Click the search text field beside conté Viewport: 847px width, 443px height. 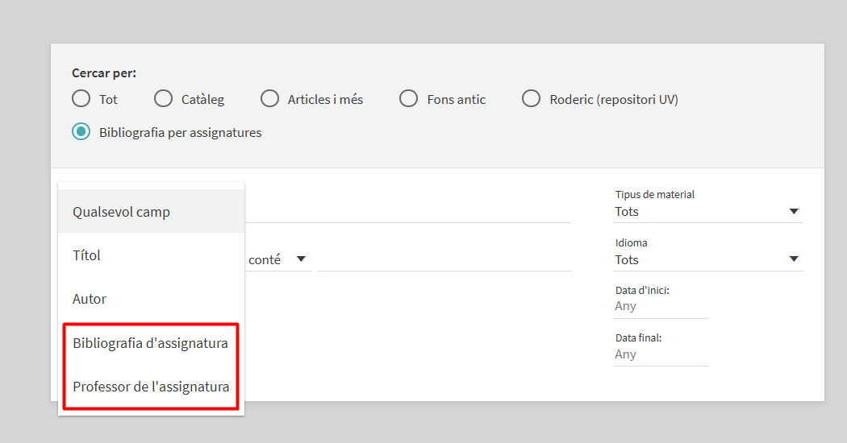[x=444, y=259]
